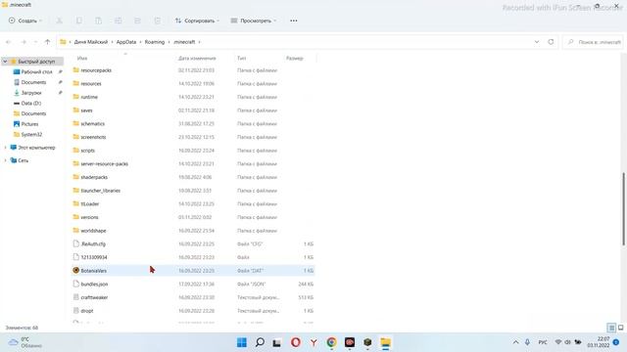Viewport: 627px width, 352px height.
Task: Click the Wi-Fi network tray icon
Action: point(558,342)
